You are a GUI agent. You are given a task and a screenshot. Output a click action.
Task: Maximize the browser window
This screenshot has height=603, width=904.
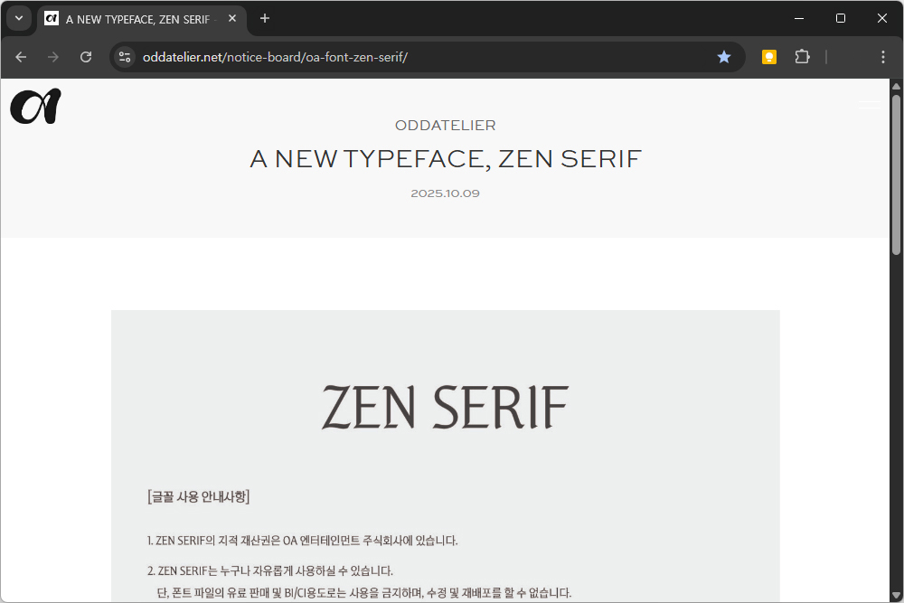(841, 18)
